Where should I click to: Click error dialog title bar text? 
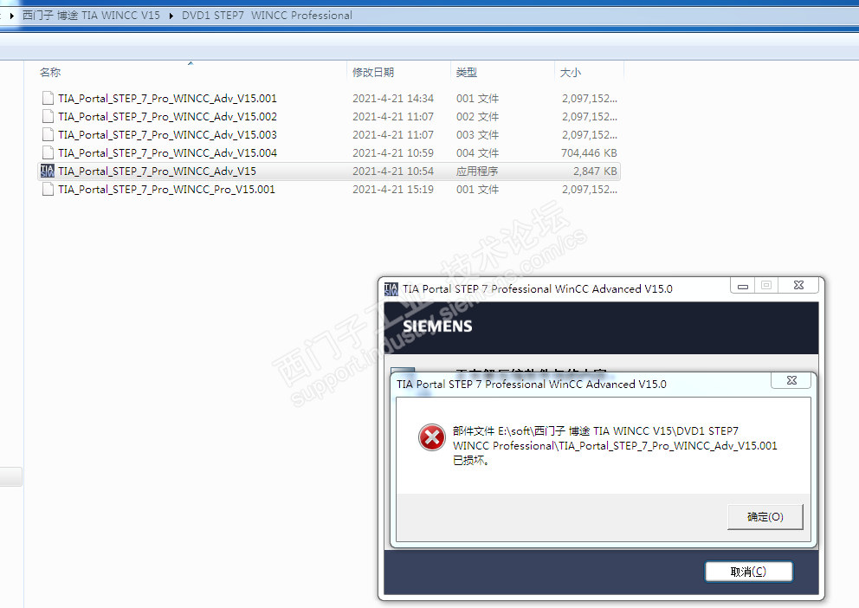click(x=532, y=384)
